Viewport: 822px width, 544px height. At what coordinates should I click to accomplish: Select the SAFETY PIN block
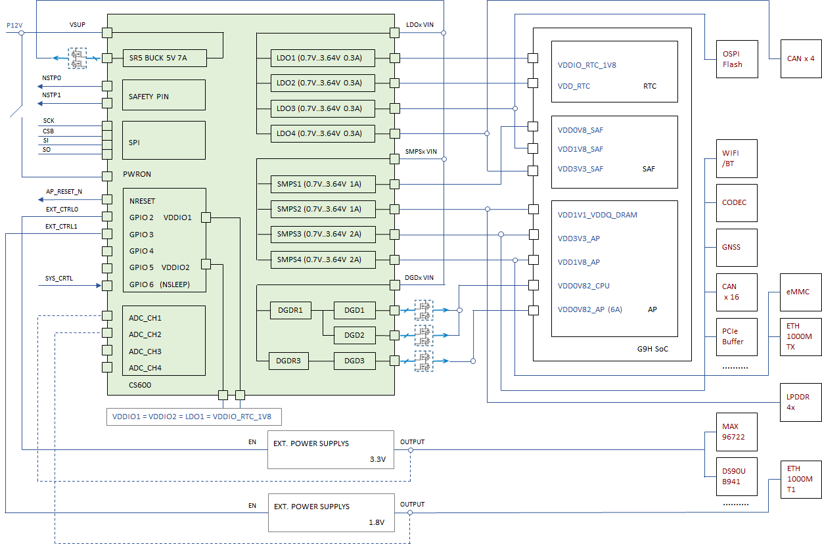pos(164,95)
